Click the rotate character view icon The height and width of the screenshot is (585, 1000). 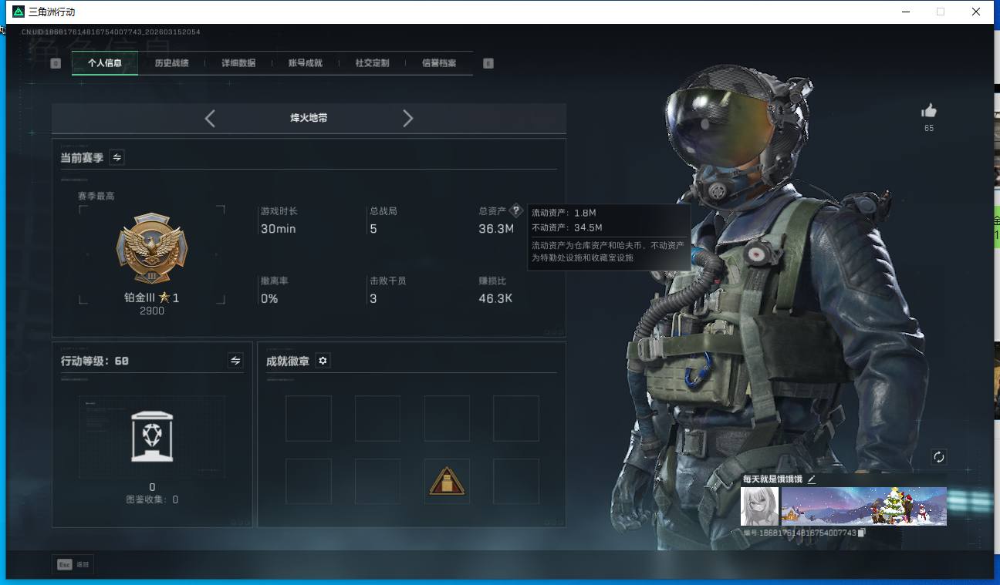pos(939,456)
